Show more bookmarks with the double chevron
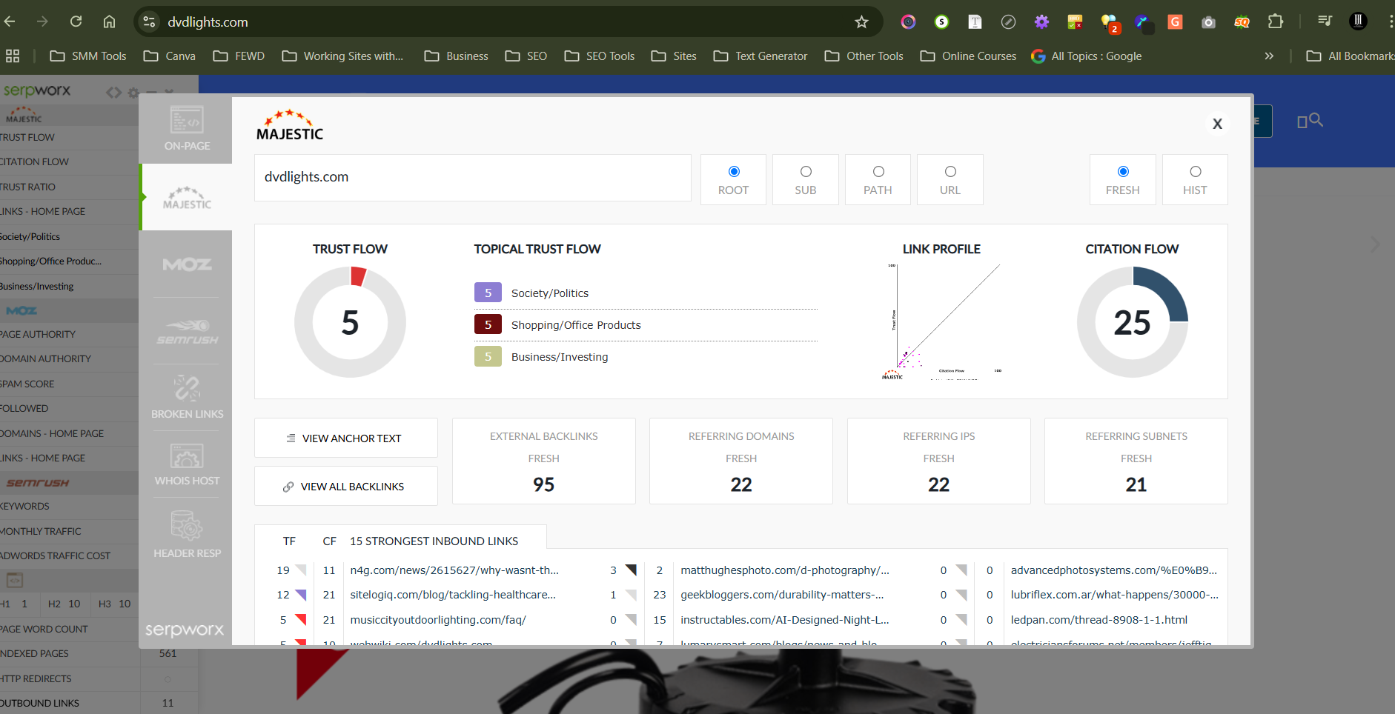 click(x=1269, y=56)
